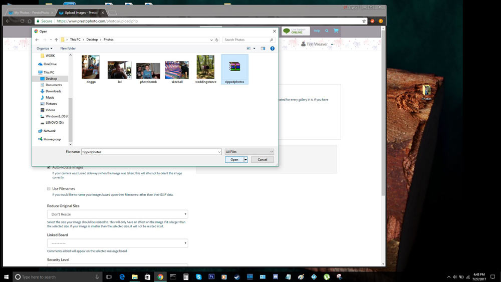
Task: Open the Windows Start menu
Action: click(6, 277)
